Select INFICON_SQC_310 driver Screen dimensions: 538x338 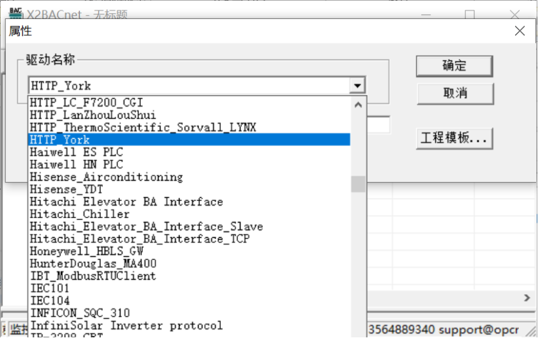[189, 313]
